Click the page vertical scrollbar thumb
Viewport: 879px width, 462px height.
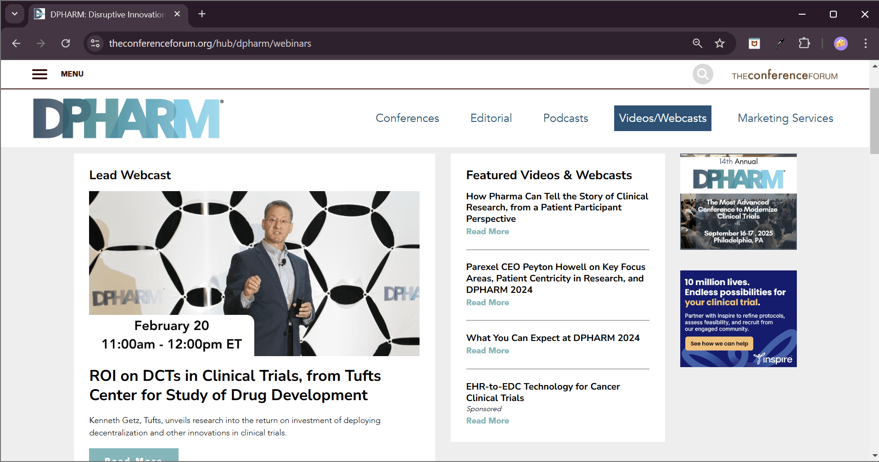[x=874, y=121]
